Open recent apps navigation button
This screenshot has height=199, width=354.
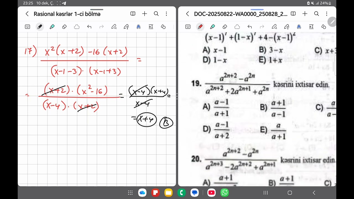(x=265, y=193)
